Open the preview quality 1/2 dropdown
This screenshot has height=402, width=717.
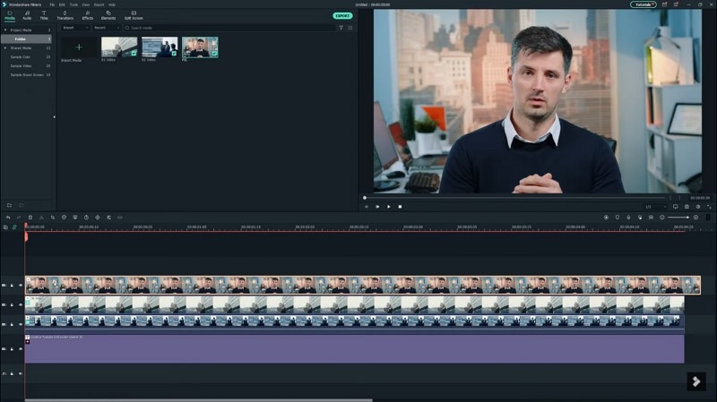tap(655, 207)
